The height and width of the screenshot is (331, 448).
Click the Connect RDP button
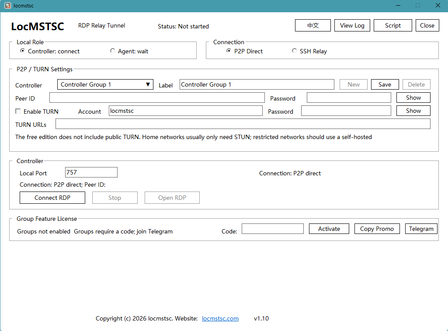click(x=52, y=198)
